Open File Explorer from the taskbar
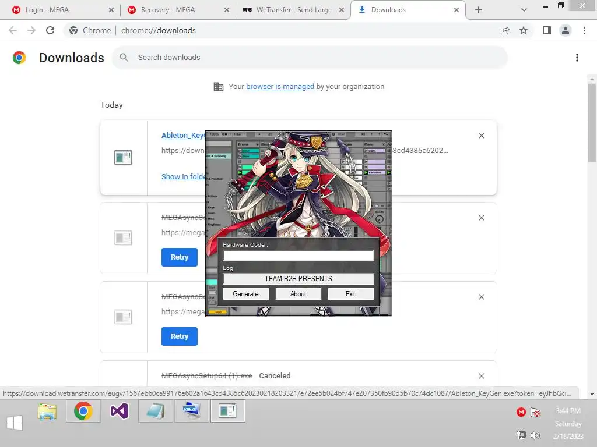This screenshot has width=597, height=447. click(47, 411)
